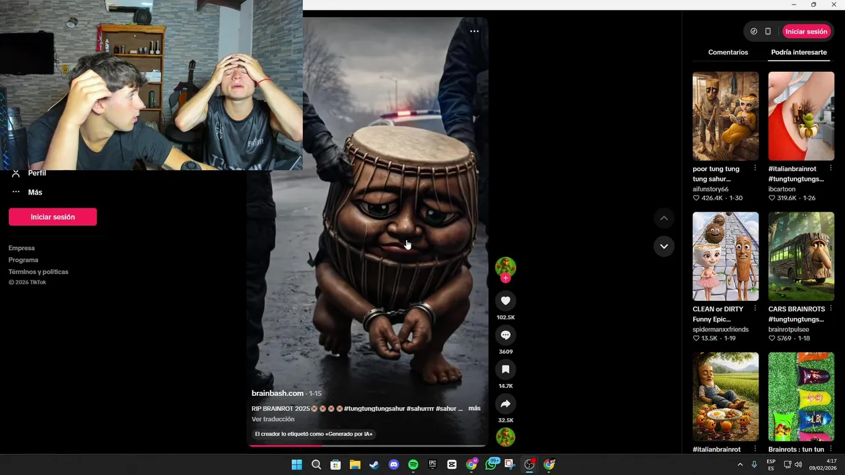Open the ibcartoon author name
Image resolution: width=845 pixels, height=475 pixels.
782,189
